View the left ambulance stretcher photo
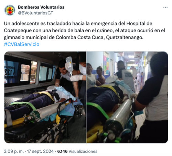172x156 pixels. point(45,97)
